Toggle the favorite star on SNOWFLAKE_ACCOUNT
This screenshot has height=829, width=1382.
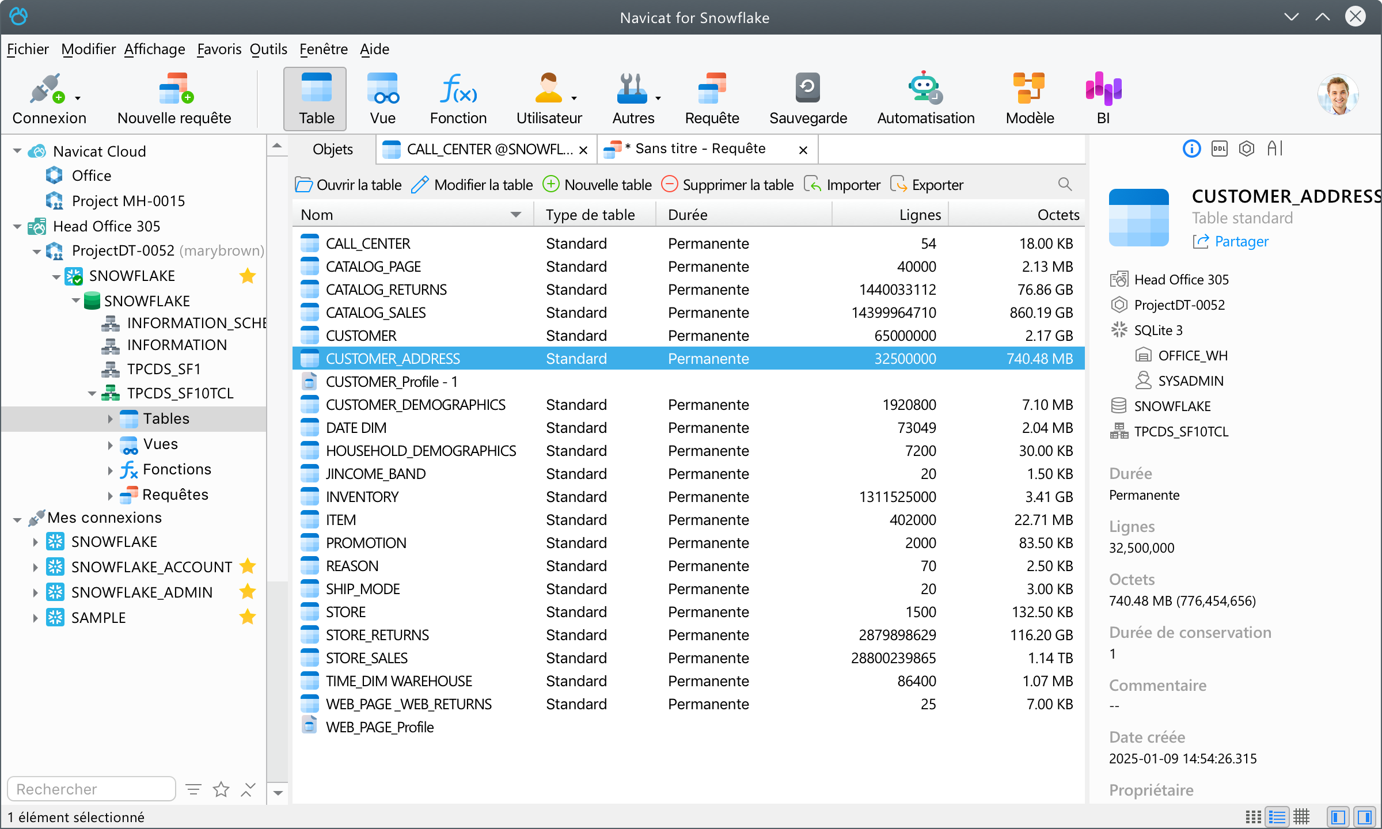tap(248, 566)
